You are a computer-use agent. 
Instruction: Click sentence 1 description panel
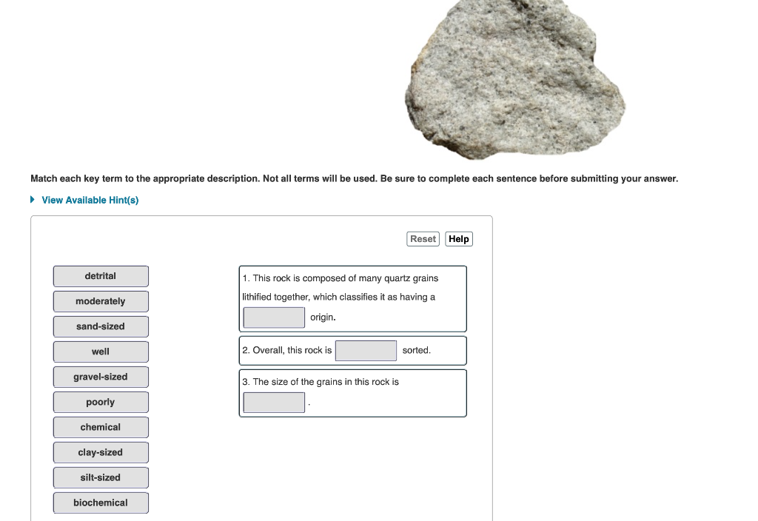pyautogui.click(x=352, y=298)
